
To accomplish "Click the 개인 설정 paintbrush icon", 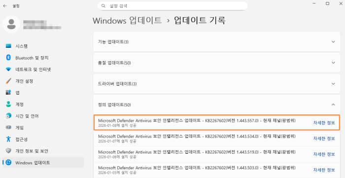I will [8, 81].
